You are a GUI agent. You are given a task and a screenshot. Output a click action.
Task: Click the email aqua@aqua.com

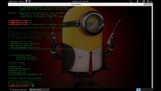click(15, 67)
